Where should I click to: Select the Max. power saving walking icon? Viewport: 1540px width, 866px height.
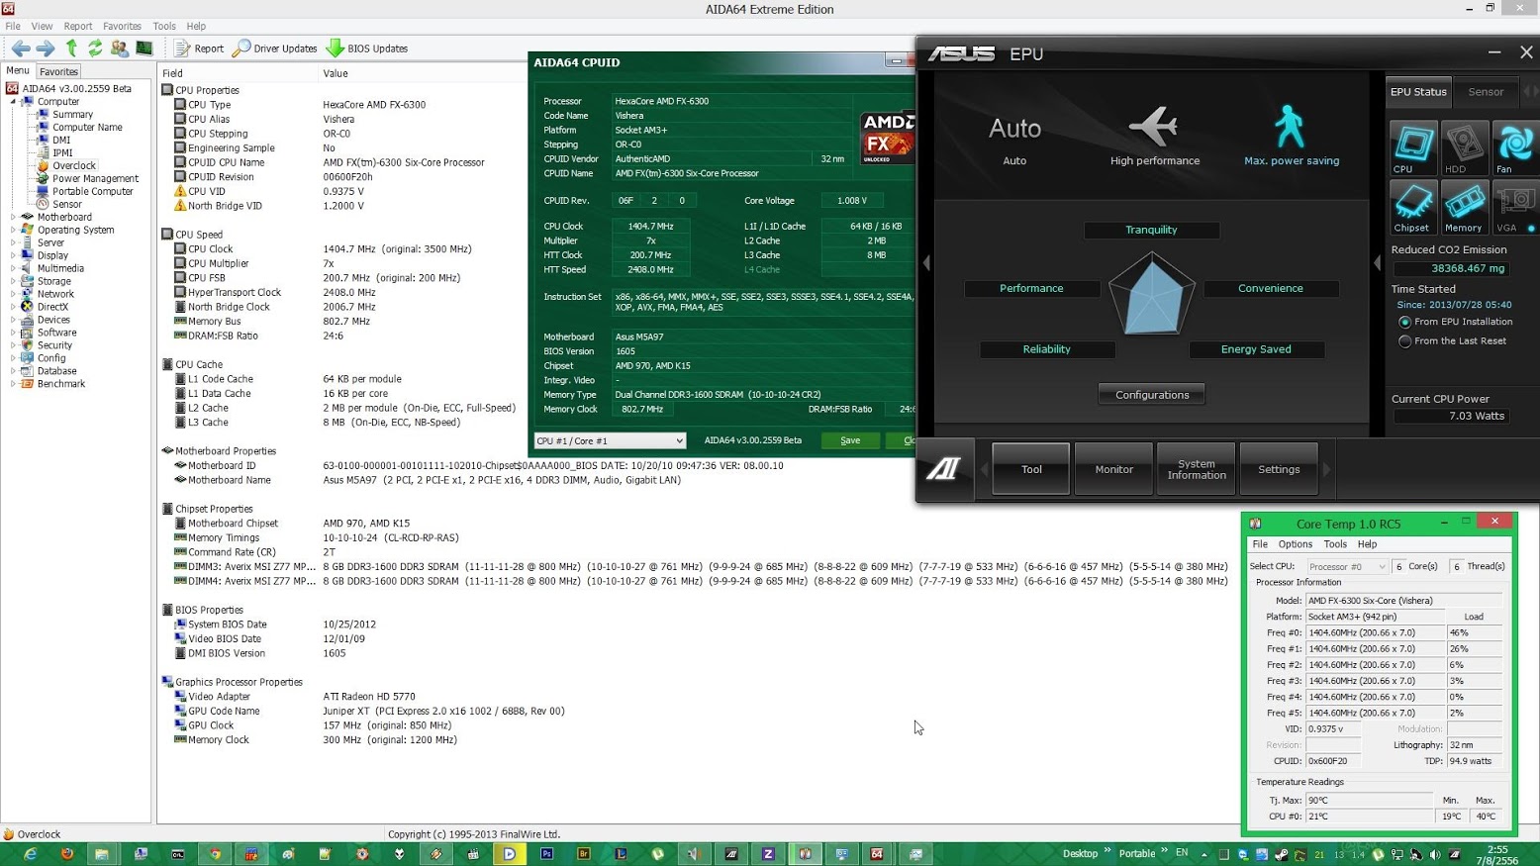pyautogui.click(x=1291, y=136)
